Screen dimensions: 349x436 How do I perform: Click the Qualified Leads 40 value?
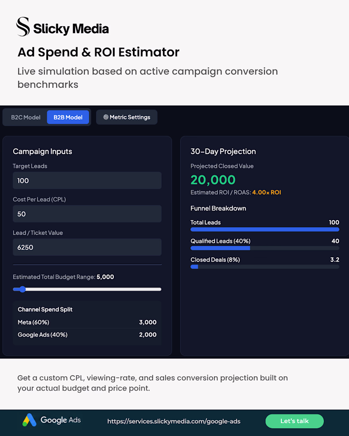tap(336, 241)
